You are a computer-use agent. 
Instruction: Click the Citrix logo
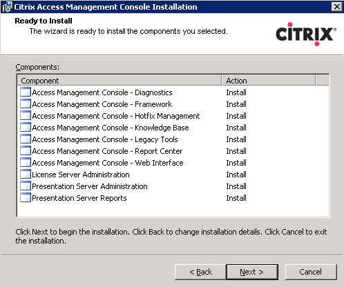[x=306, y=34]
